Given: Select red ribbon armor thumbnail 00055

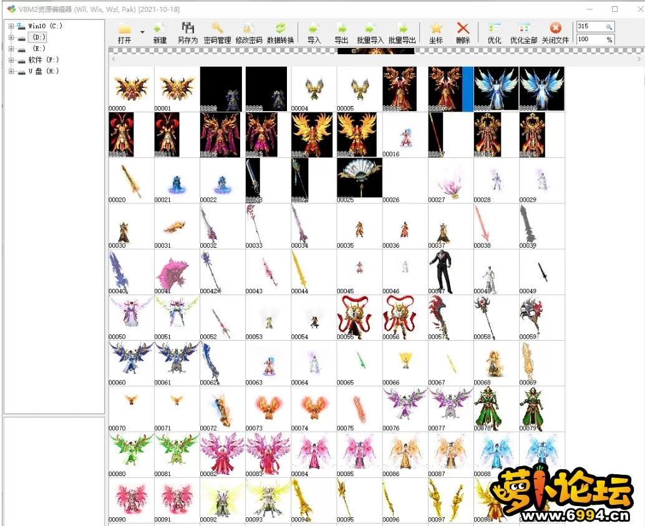Looking at the screenshot, I should [359, 318].
